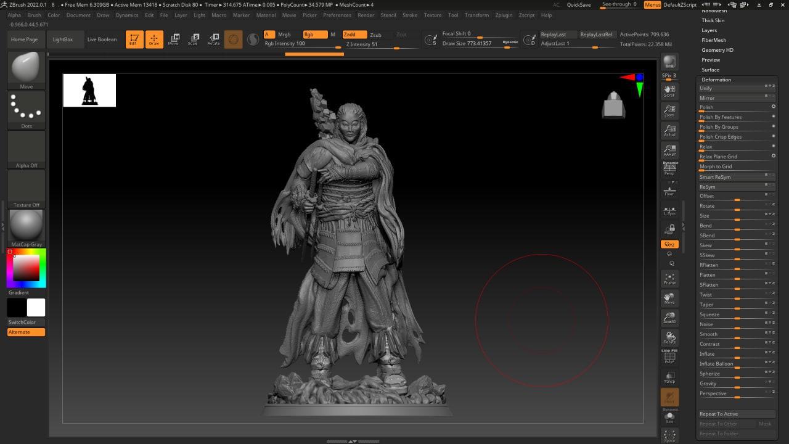The image size is (789, 444).
Task: Expand the Geometry HD section
Action: click(x=717, y=50)
